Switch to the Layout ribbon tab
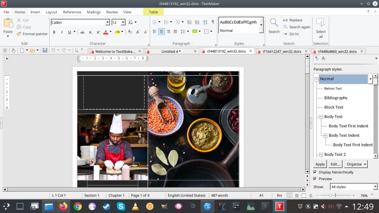Screen dimensions: 379x213 (52, 12)
